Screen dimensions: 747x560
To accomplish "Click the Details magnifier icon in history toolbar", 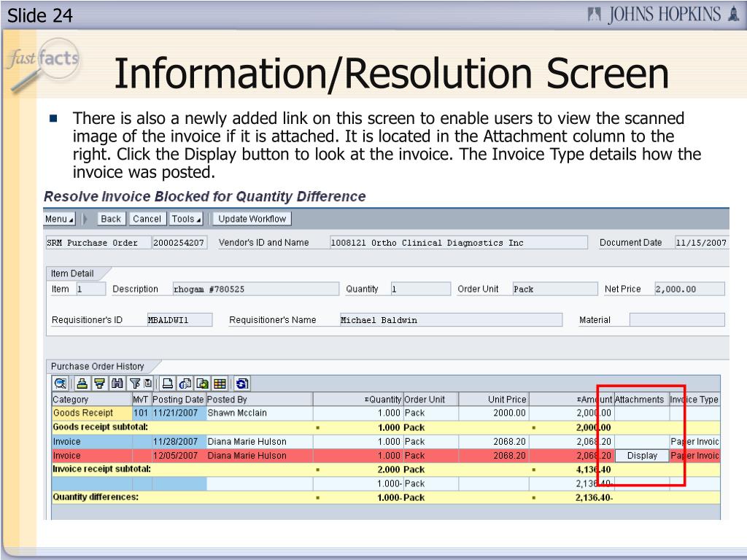I will click(61, 384).
